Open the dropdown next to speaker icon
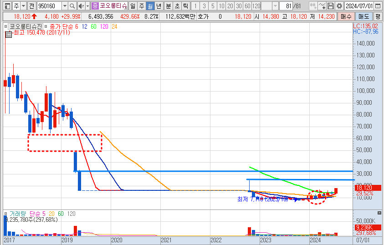The image size is (384, 245). pos(87,6)
